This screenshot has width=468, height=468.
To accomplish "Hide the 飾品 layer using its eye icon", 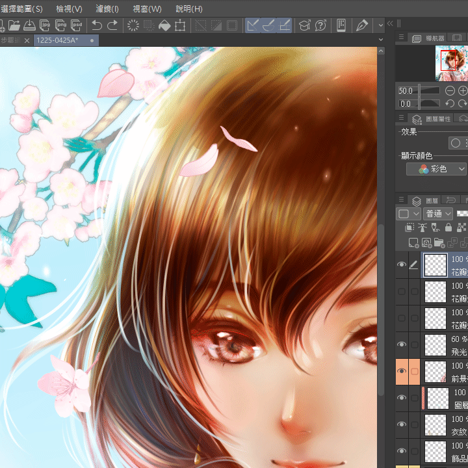I will pyautogui.click(x=402, y=450).
